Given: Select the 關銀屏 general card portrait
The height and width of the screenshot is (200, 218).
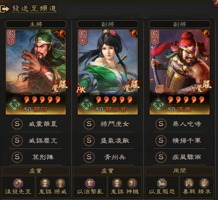Looking at the screenshot, I should coord(108,72).
